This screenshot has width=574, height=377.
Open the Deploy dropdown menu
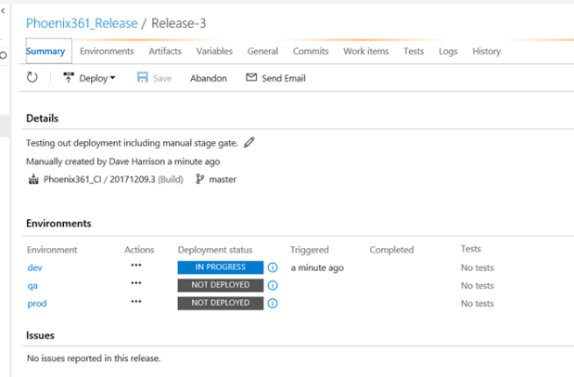point(90,78)
